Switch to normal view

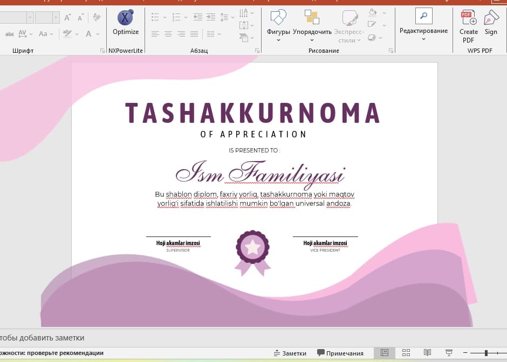click(x=385, y=353)
